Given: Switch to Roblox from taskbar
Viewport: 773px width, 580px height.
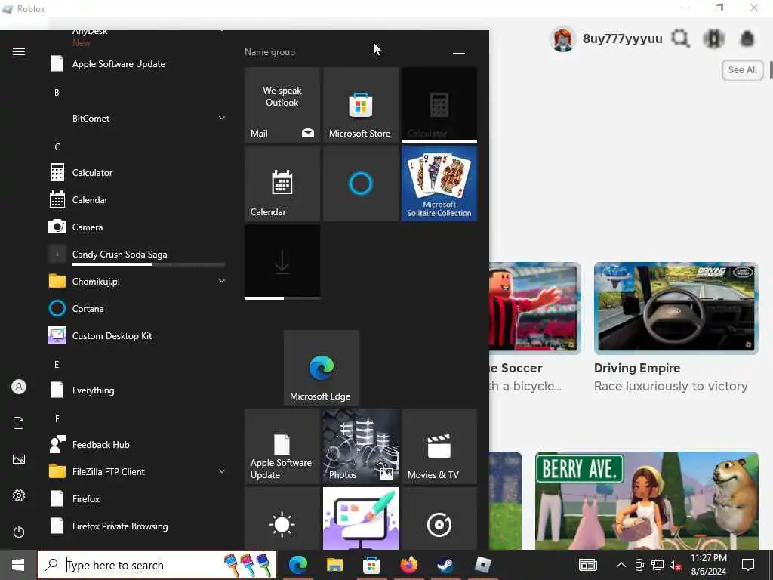Looking at the screenshot, I should pos(482,565).
